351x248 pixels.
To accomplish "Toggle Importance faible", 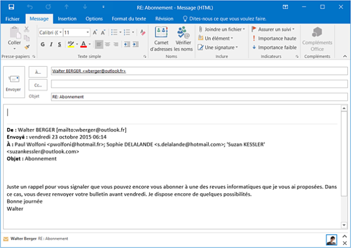I will point(274,47).
